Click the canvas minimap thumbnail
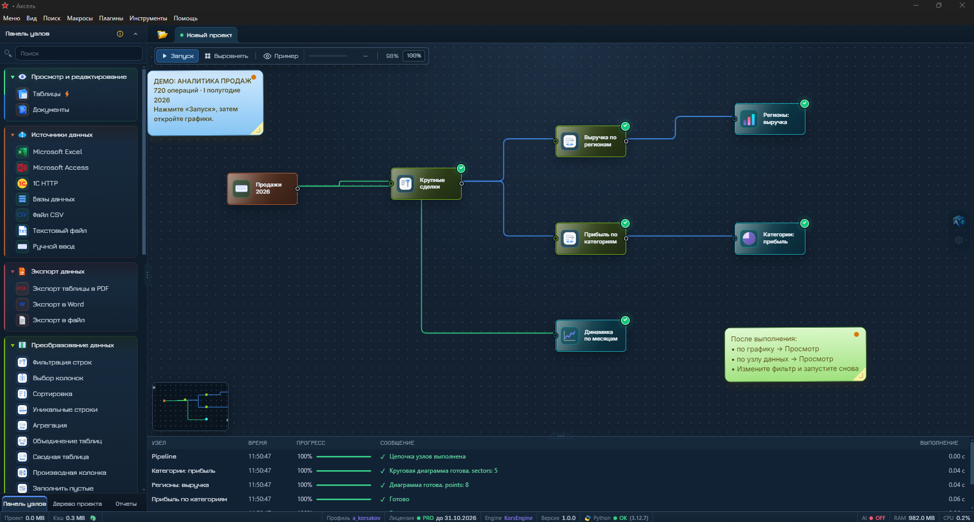Image resolution: width=974 pixels, height=522 pixels. coord(190,407)
